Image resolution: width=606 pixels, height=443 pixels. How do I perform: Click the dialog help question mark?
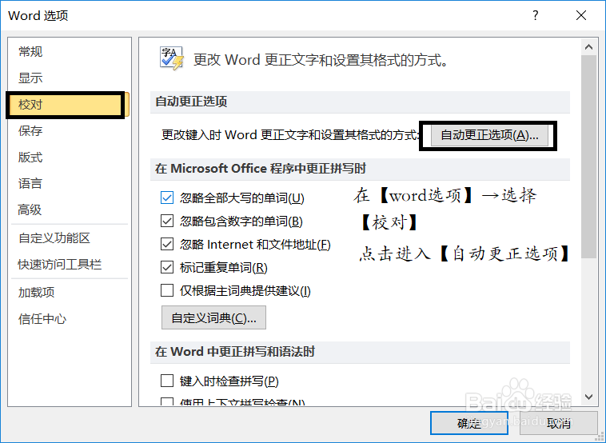tap(536, 15)
